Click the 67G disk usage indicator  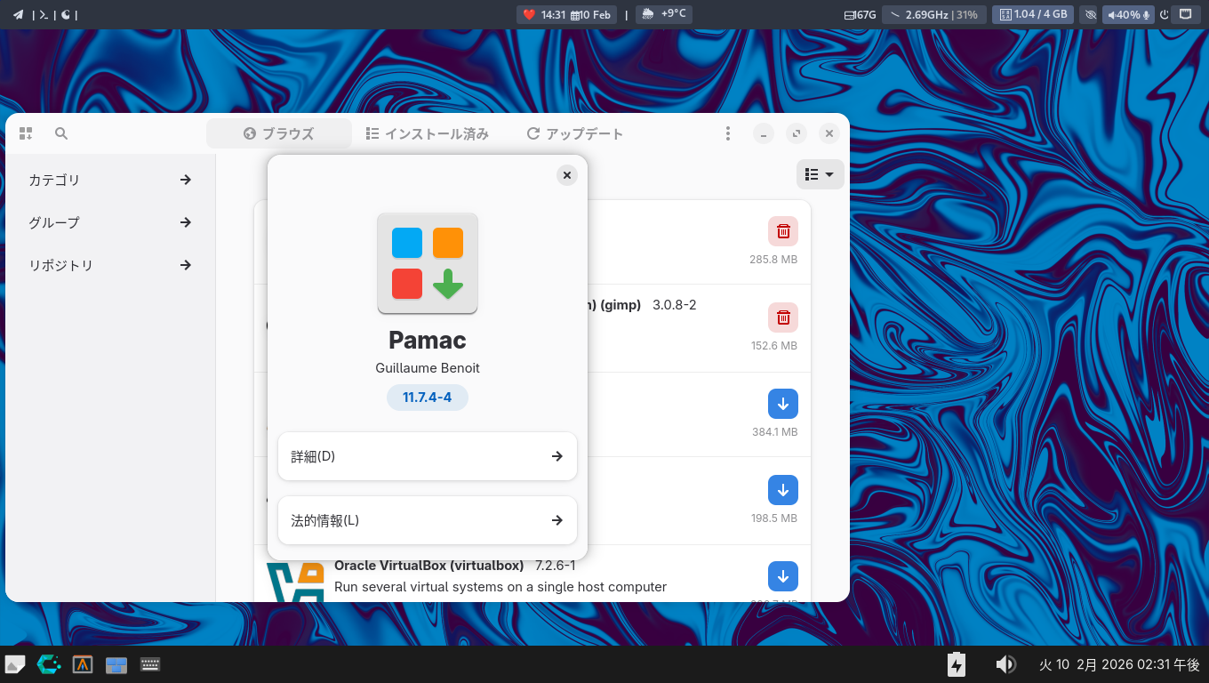tap(861, 14)
